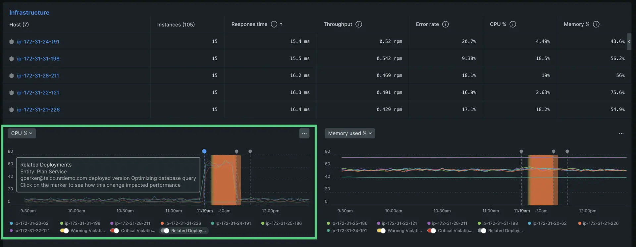
Task: Toggle Warning Violations in the CPU chart
Action: (x=65, y=231)
